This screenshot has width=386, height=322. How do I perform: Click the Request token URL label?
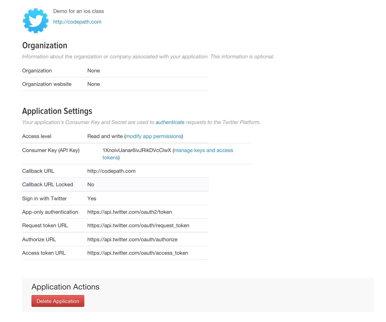pyautogui.click(x=45, y=226)
